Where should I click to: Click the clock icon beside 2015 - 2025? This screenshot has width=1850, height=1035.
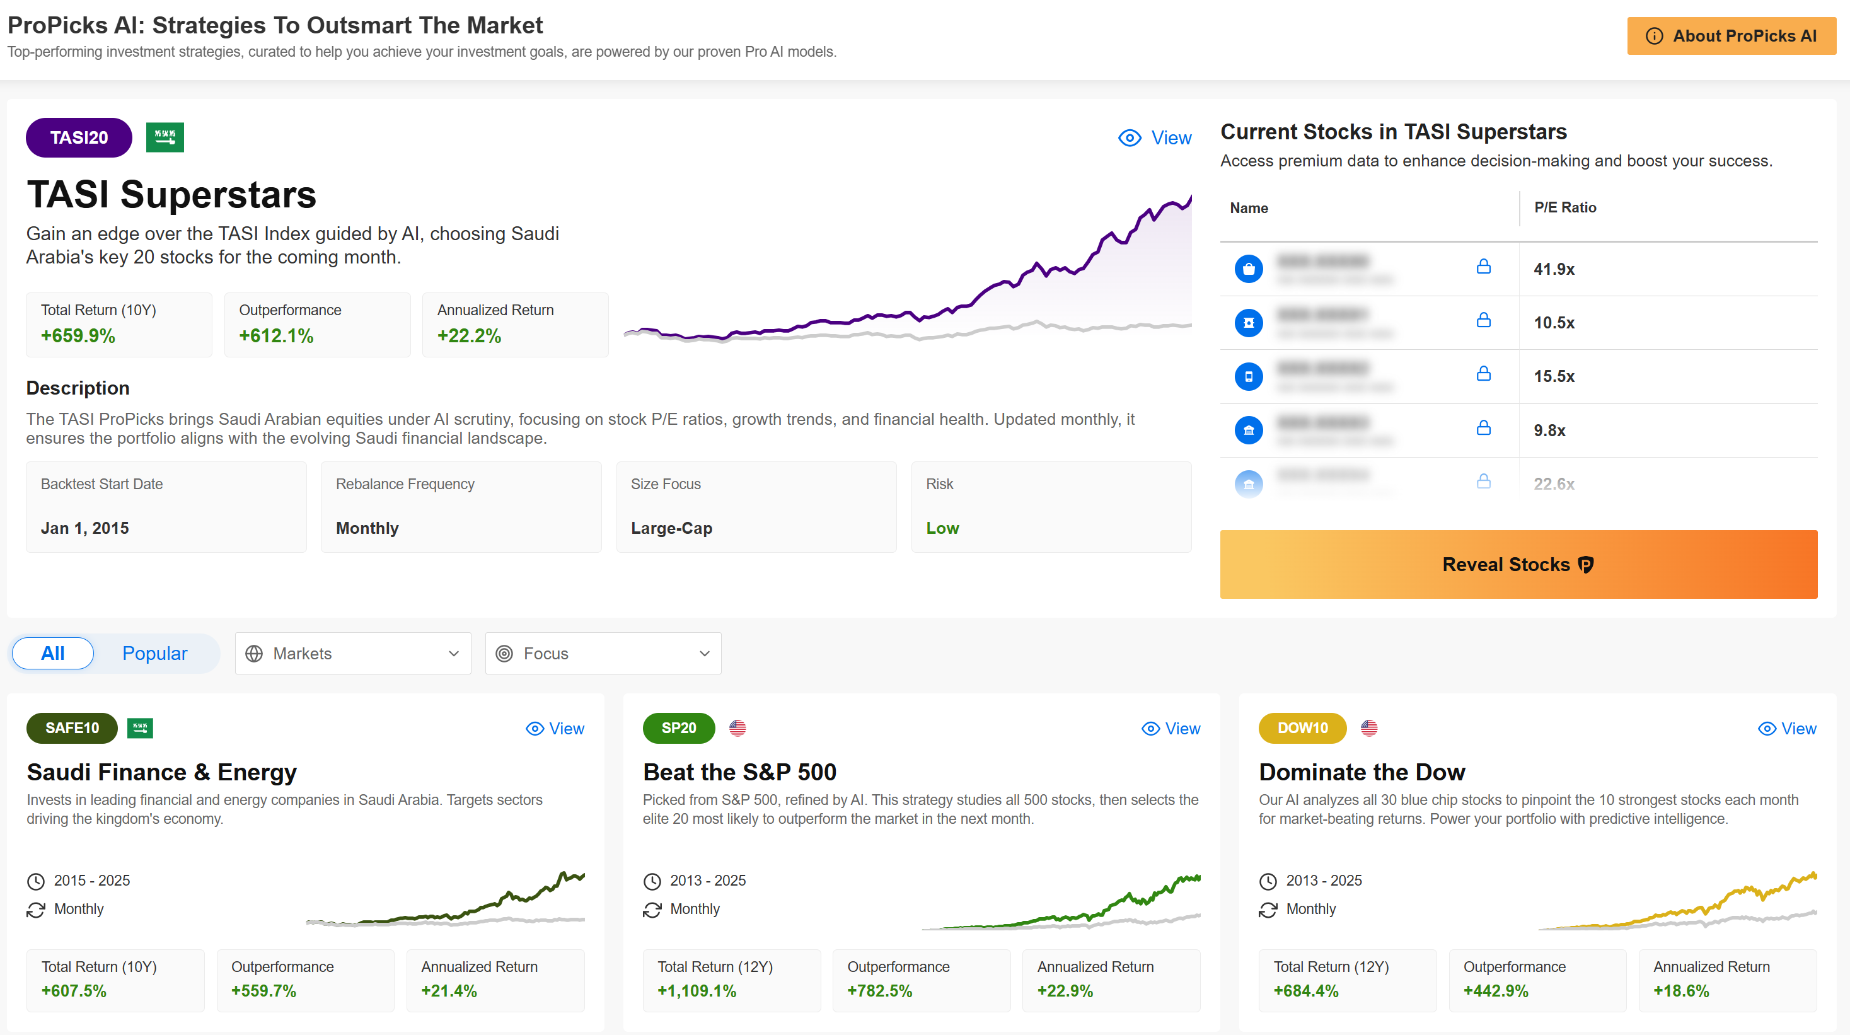[x=36, y=881]
